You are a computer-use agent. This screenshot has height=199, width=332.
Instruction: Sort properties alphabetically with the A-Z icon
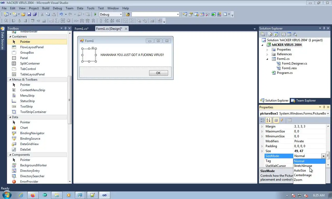coord(268,120)
